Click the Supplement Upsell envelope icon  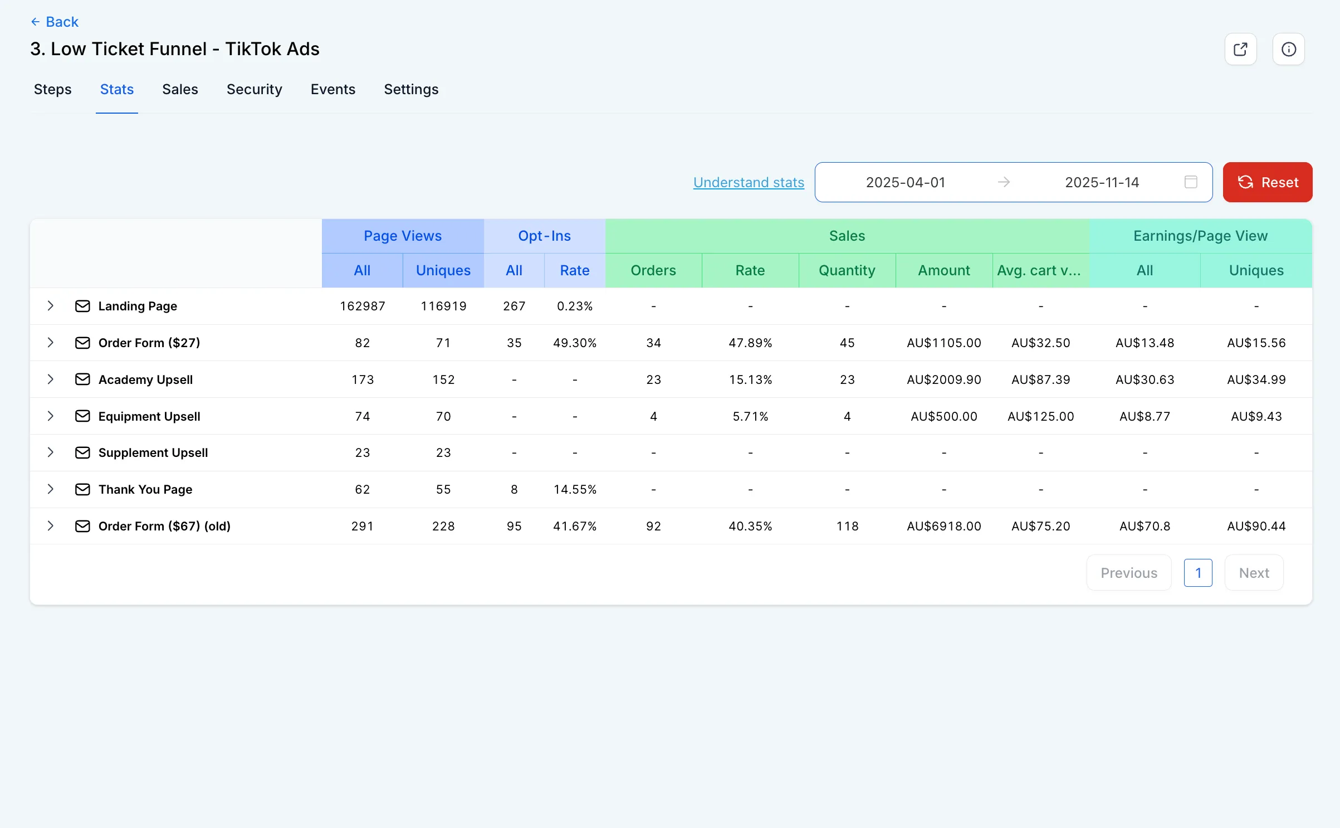[x=82, y=452]
